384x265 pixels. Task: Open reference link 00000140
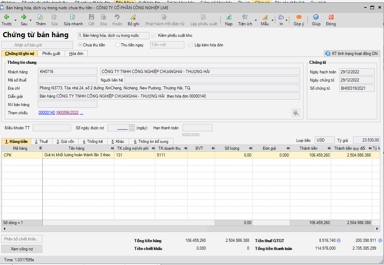coord(47,113)
